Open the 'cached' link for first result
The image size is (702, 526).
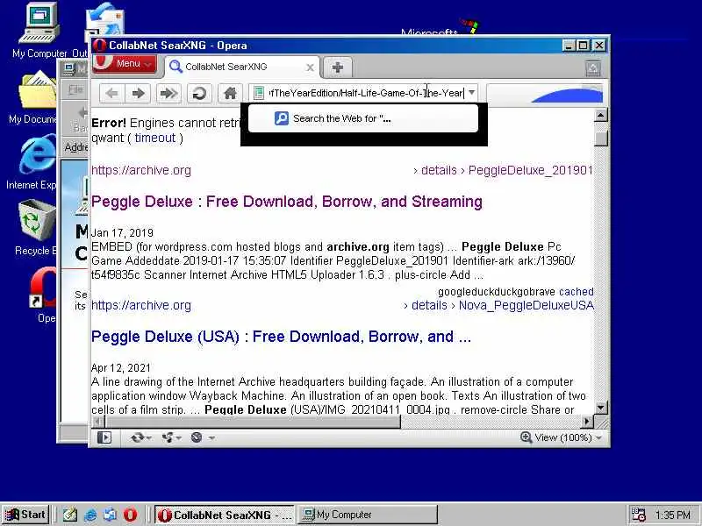click(x=577, y=292)
